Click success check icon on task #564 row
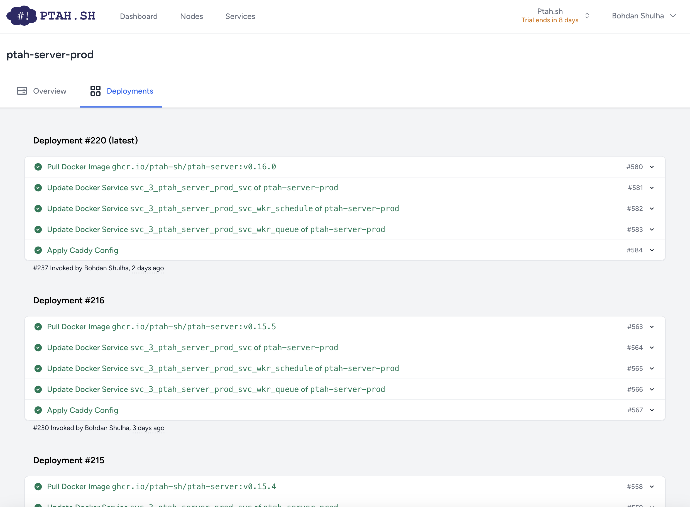This screenshot has width=690, height=507. [x=38, y=348]
